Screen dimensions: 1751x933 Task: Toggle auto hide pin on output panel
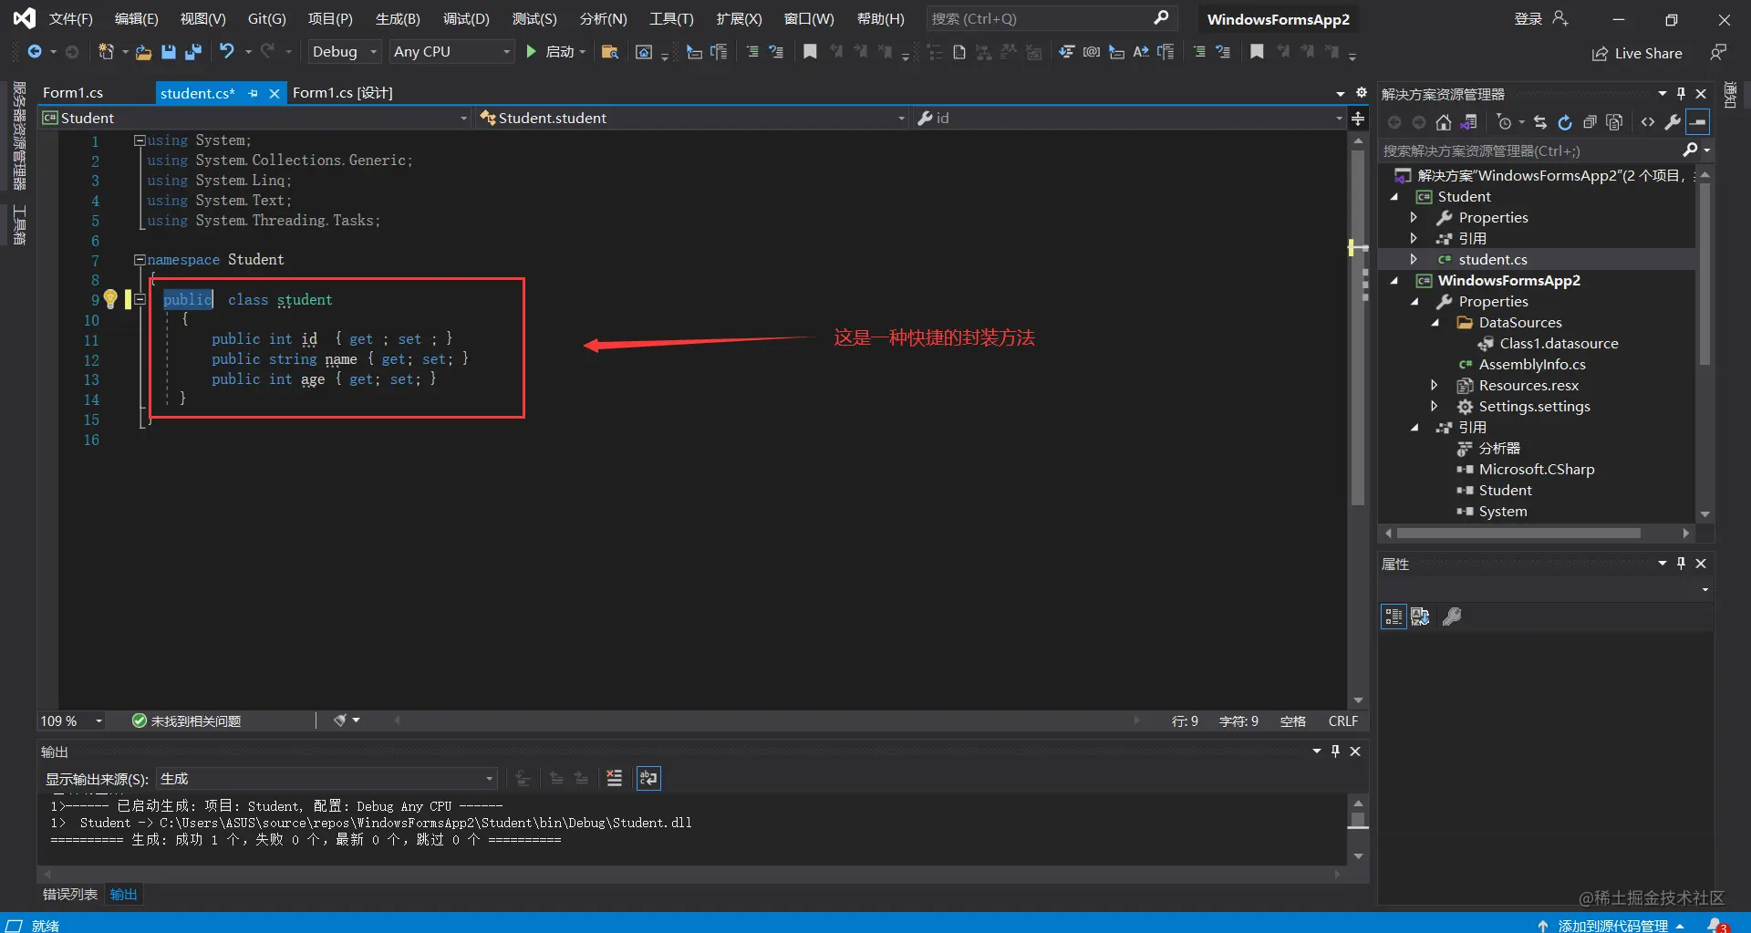(1335, 751)
